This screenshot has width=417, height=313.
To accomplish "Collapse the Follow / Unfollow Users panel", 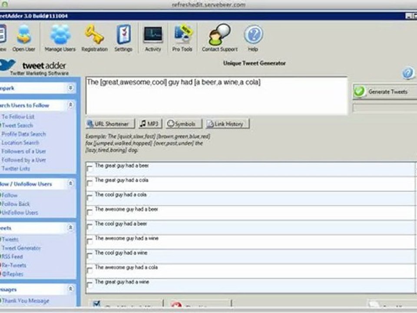I will (x=70, y=183).
